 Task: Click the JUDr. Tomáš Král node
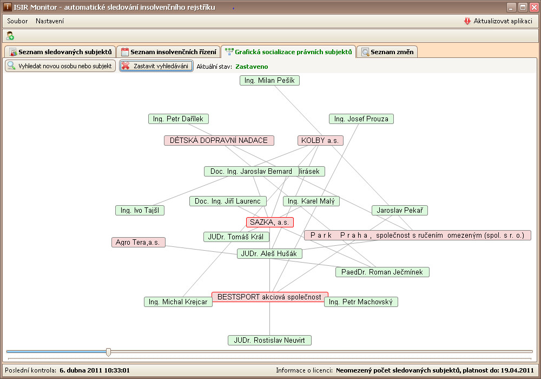click(x=236, y=237)
